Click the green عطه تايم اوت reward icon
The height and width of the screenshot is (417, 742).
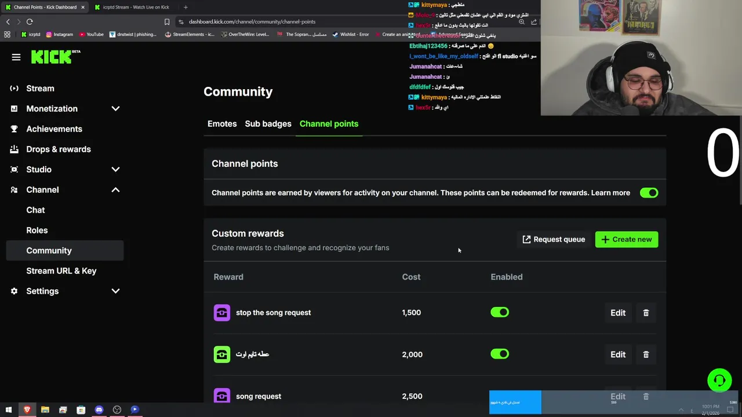pos(222,354)
